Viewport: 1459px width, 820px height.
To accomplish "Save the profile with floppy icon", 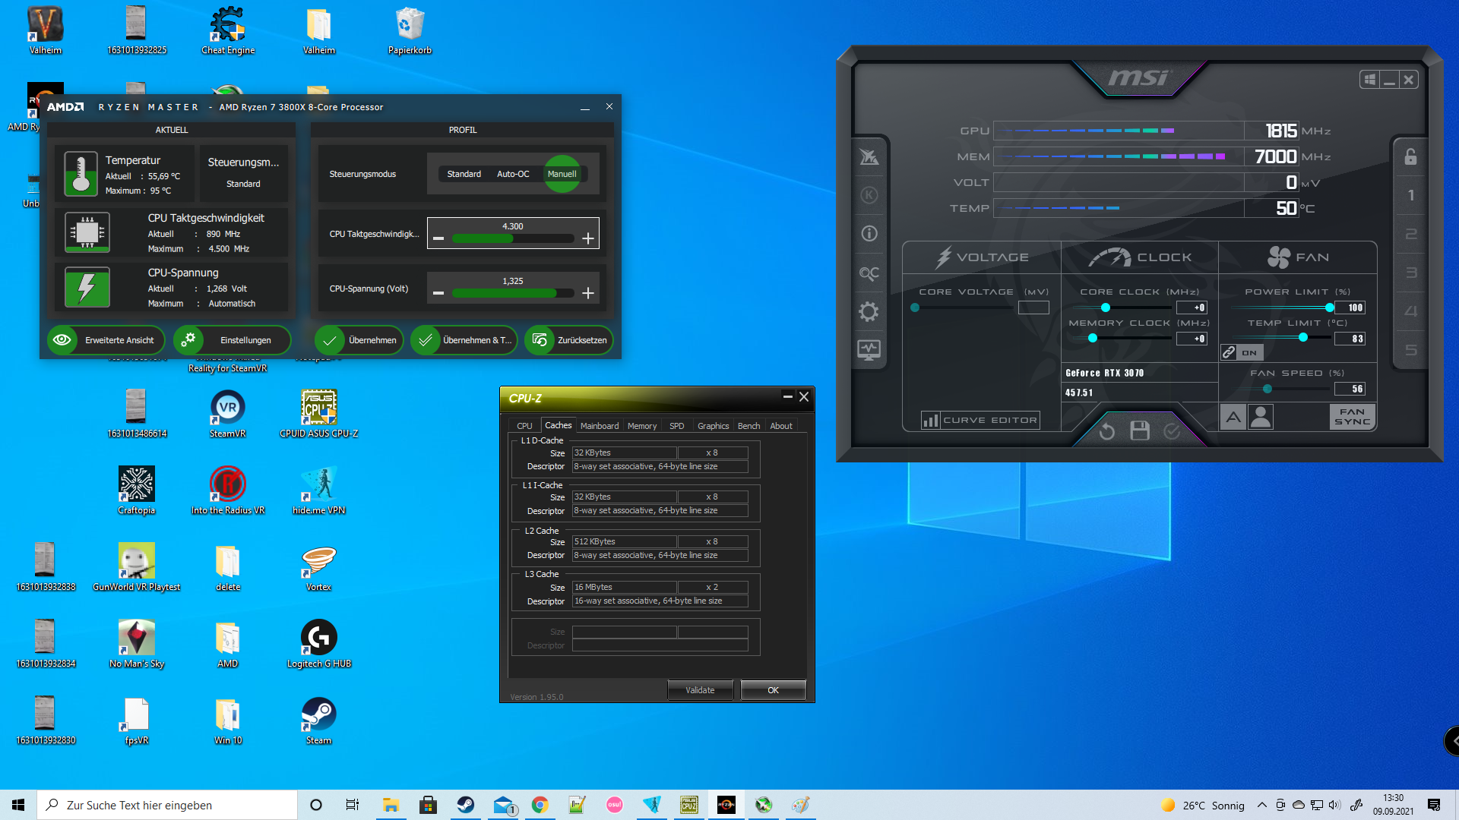I will click(1140, 430).
